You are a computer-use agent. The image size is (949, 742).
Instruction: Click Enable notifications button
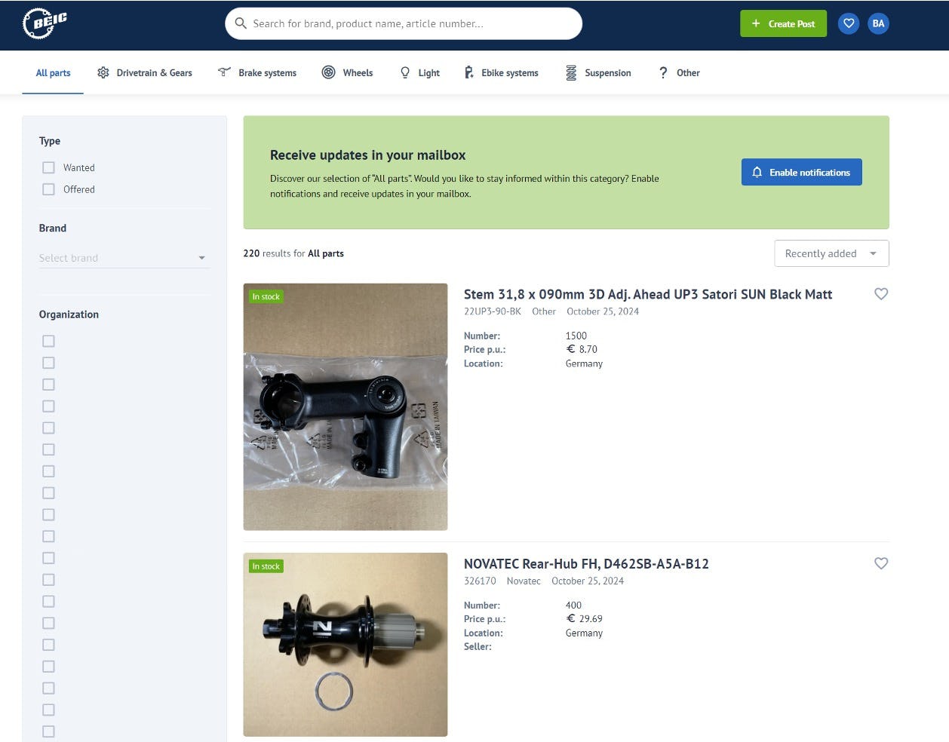(x=801, y=172)
